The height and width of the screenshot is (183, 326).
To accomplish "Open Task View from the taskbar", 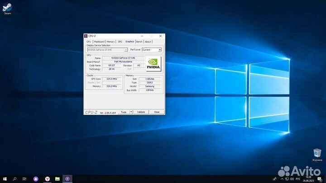I will pyautogui.click(x=24, y=179).
